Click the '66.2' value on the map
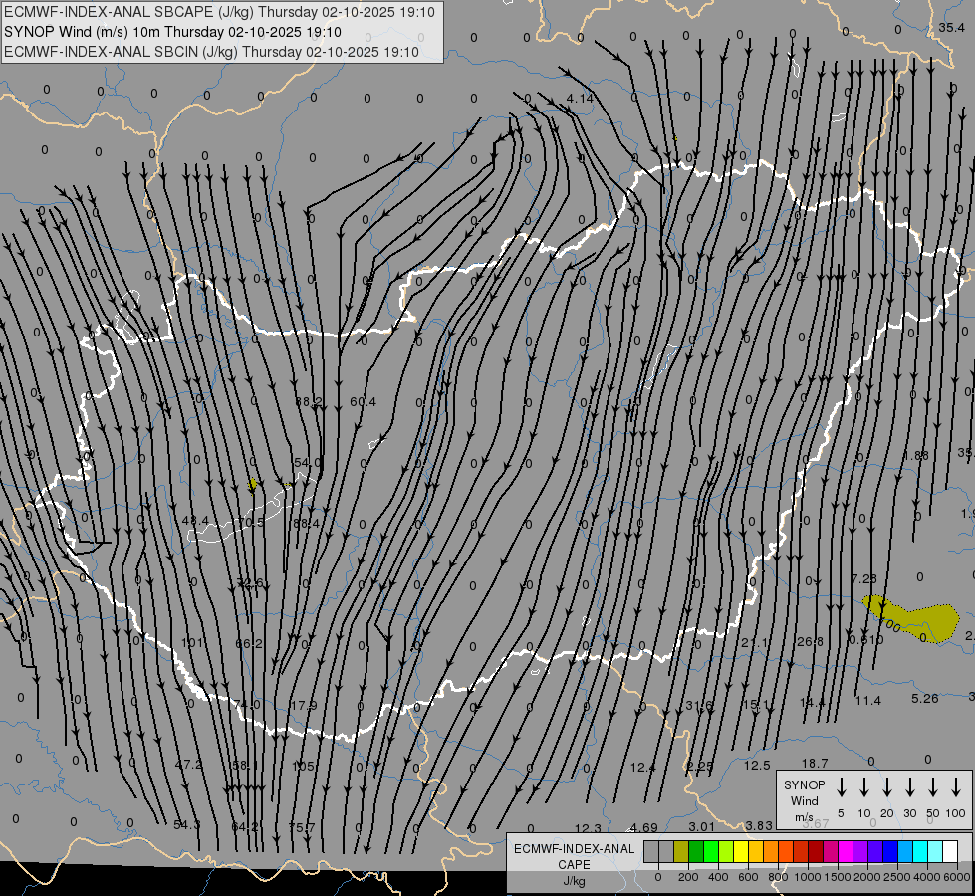 pyautogui.click(x=249, y=643)
